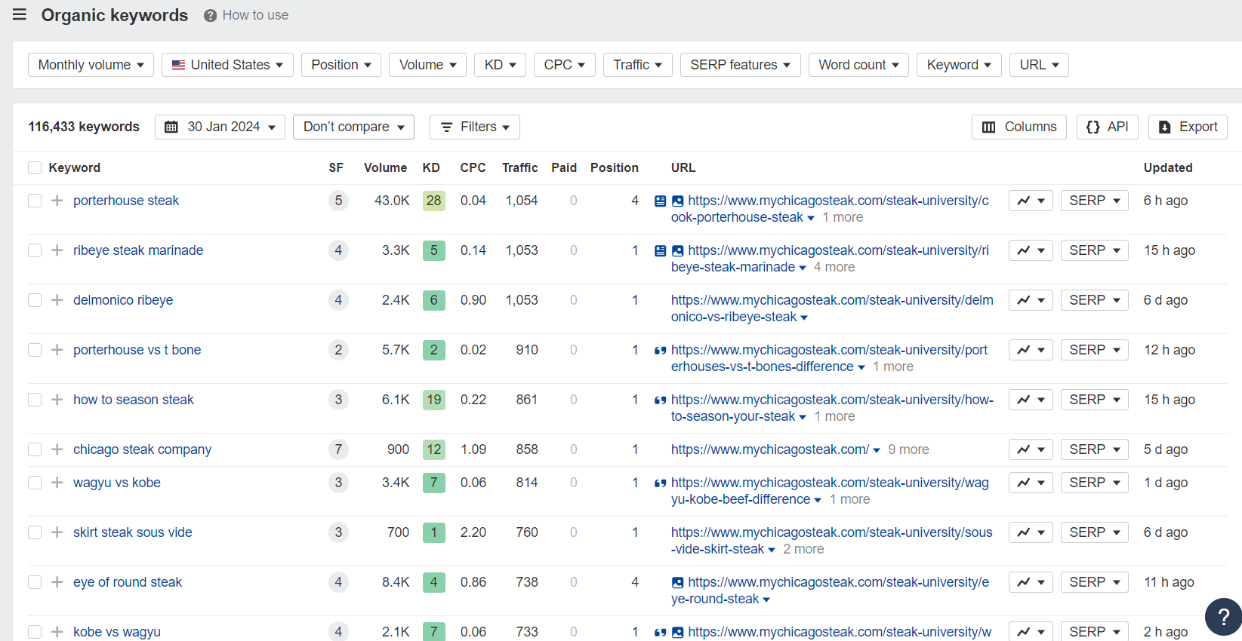Add porterhouse vs t bone with plus
This screenshot has height=641, width=1242.
pos(57,350)
